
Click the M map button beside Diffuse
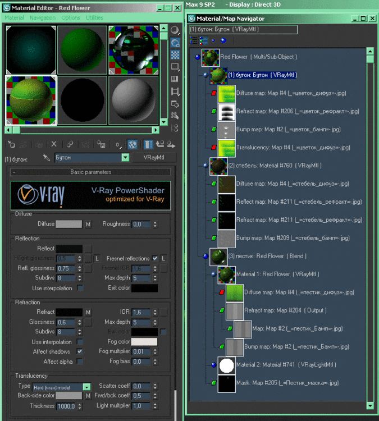point(88,224)
